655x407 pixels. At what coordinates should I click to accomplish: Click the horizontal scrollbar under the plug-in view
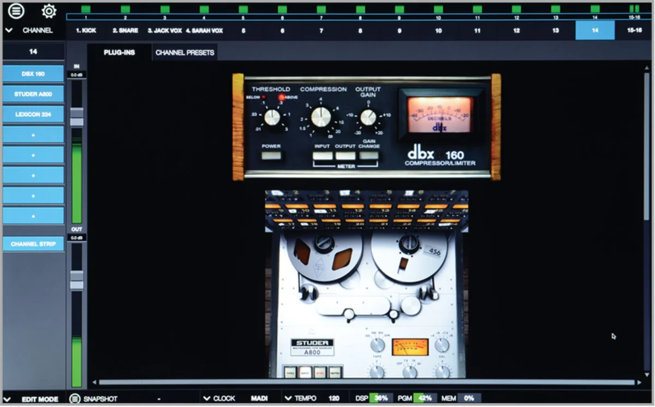pos(366,382)
